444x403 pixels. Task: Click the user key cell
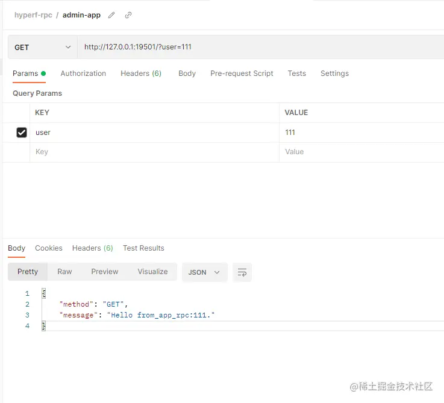pos(154,133)
